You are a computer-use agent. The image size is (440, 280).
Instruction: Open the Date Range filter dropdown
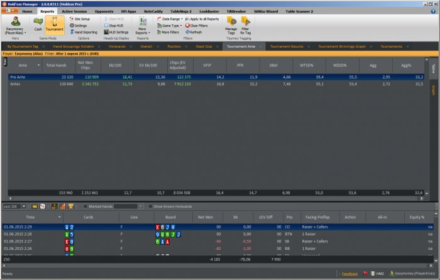click(170, 19)
